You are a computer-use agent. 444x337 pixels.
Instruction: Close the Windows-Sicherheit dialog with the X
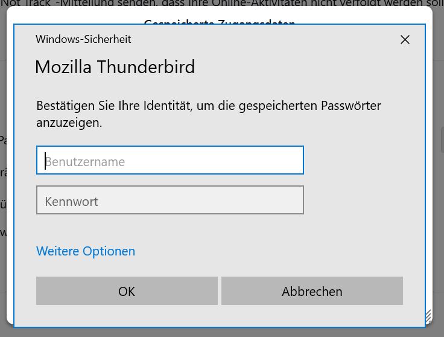click(x=405, y=40)
